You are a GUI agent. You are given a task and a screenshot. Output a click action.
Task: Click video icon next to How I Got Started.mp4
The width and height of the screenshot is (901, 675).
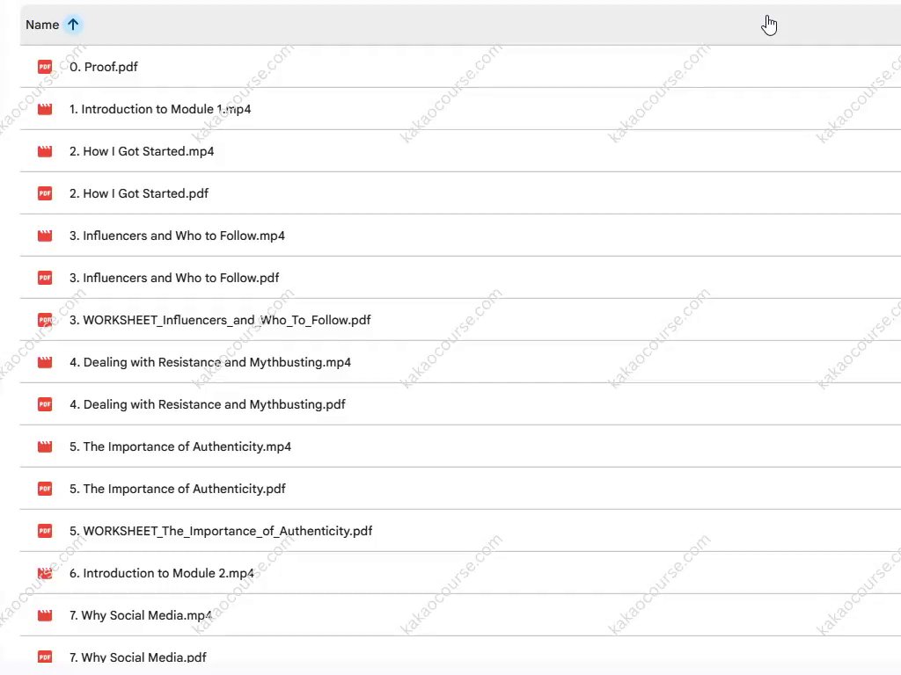pyautogui.click(x=45, y=151)
